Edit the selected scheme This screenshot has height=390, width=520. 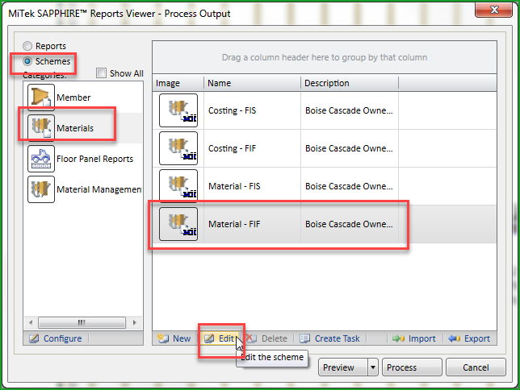coord(220,338)
